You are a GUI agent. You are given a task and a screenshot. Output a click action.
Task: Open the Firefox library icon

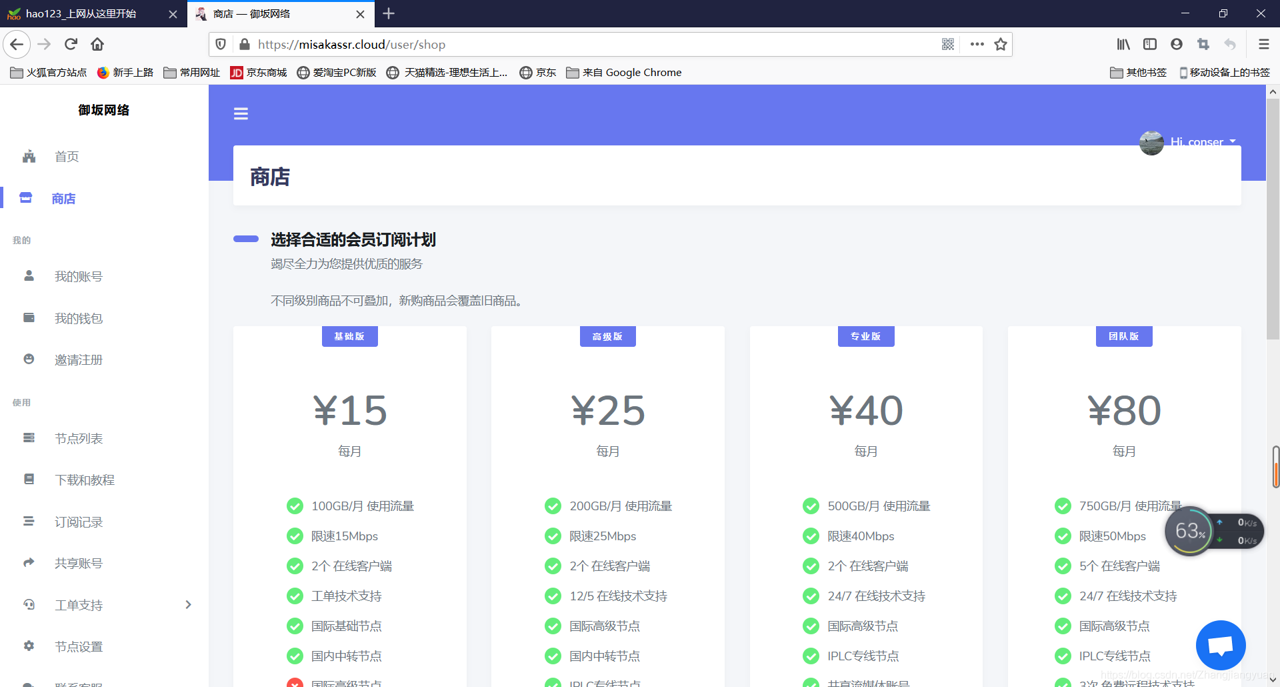[1123, 45]
